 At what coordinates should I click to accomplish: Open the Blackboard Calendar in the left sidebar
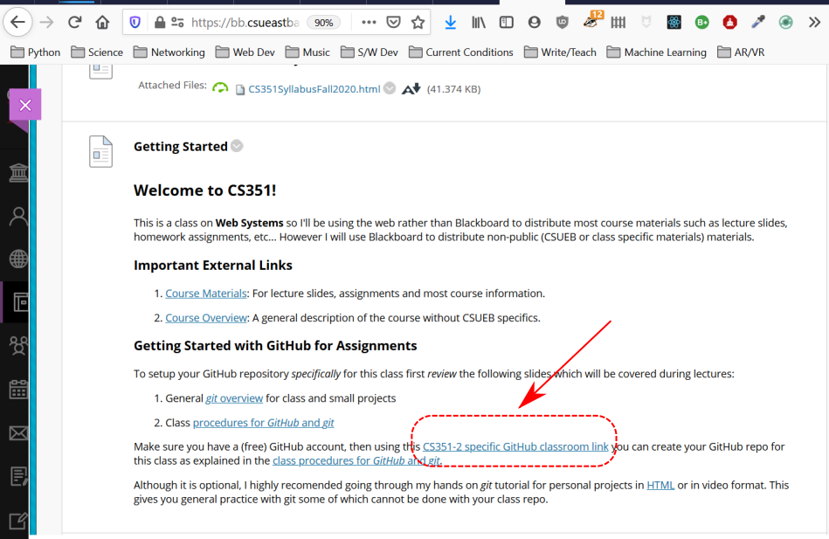pyautogui.click(x=19, y=389)
